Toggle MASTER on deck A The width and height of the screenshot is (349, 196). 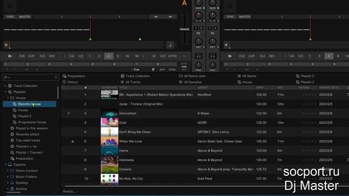point(25,17)
